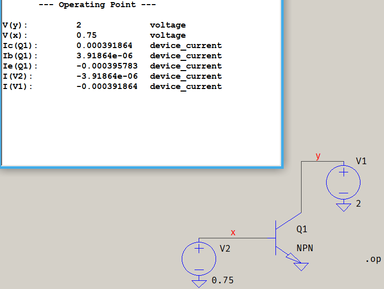Click the V1 component name label

tap(361, 161)
